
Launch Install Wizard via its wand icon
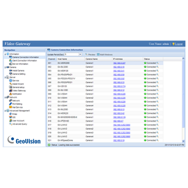click(x=11, y=84)
